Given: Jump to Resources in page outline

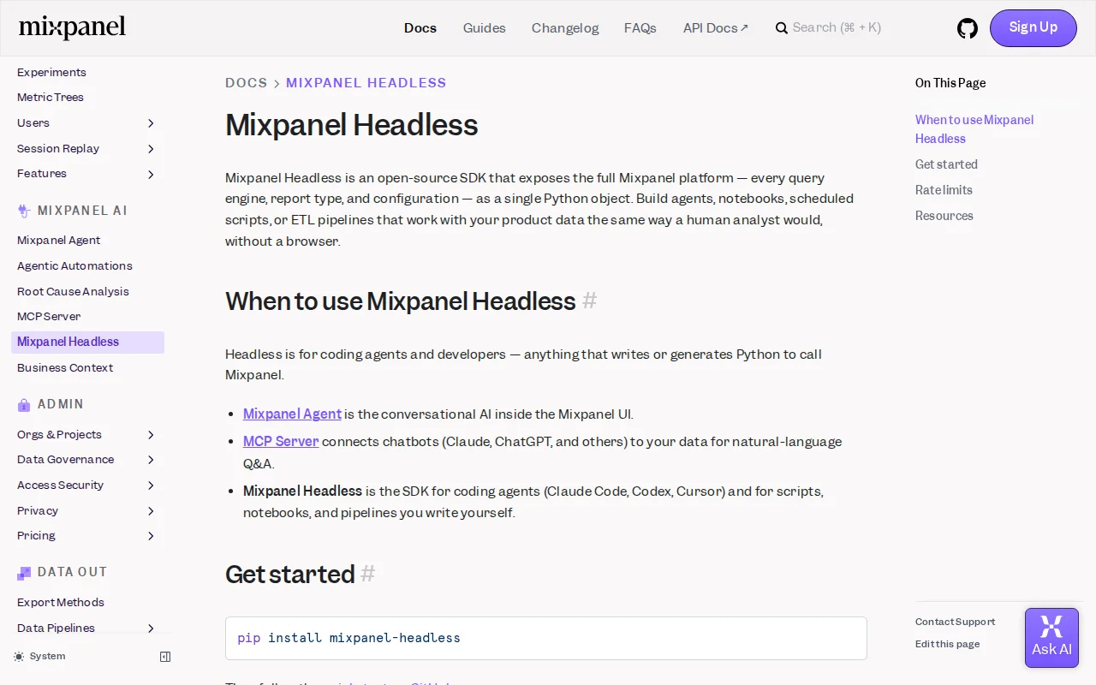Looking at the screenshot, I should pos(944,216).
